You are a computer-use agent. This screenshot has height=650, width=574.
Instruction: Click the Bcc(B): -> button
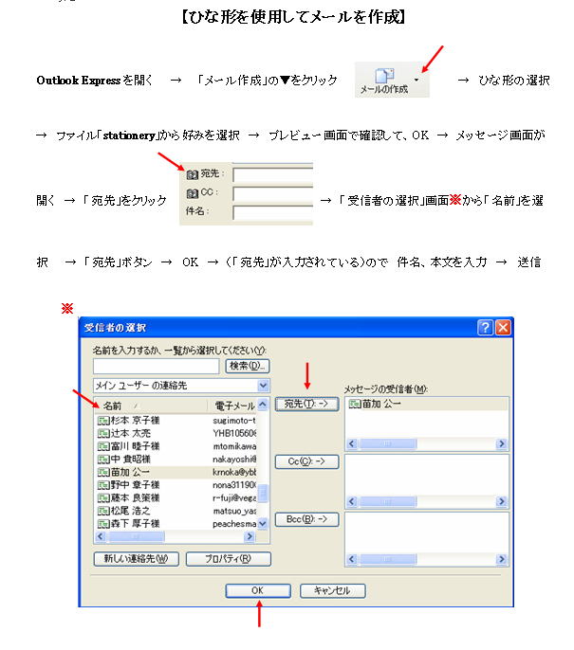tap(306, 519)
